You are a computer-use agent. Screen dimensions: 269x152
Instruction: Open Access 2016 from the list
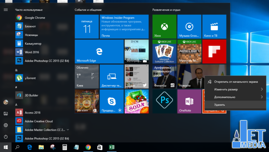[x=42, y=113]
